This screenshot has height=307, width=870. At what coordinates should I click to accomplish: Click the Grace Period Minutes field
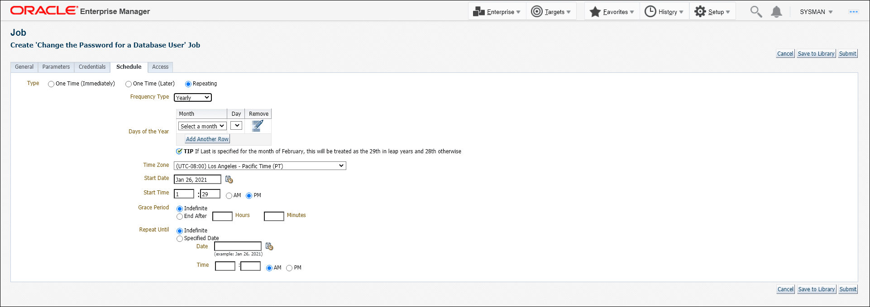(x=274, y=216)
